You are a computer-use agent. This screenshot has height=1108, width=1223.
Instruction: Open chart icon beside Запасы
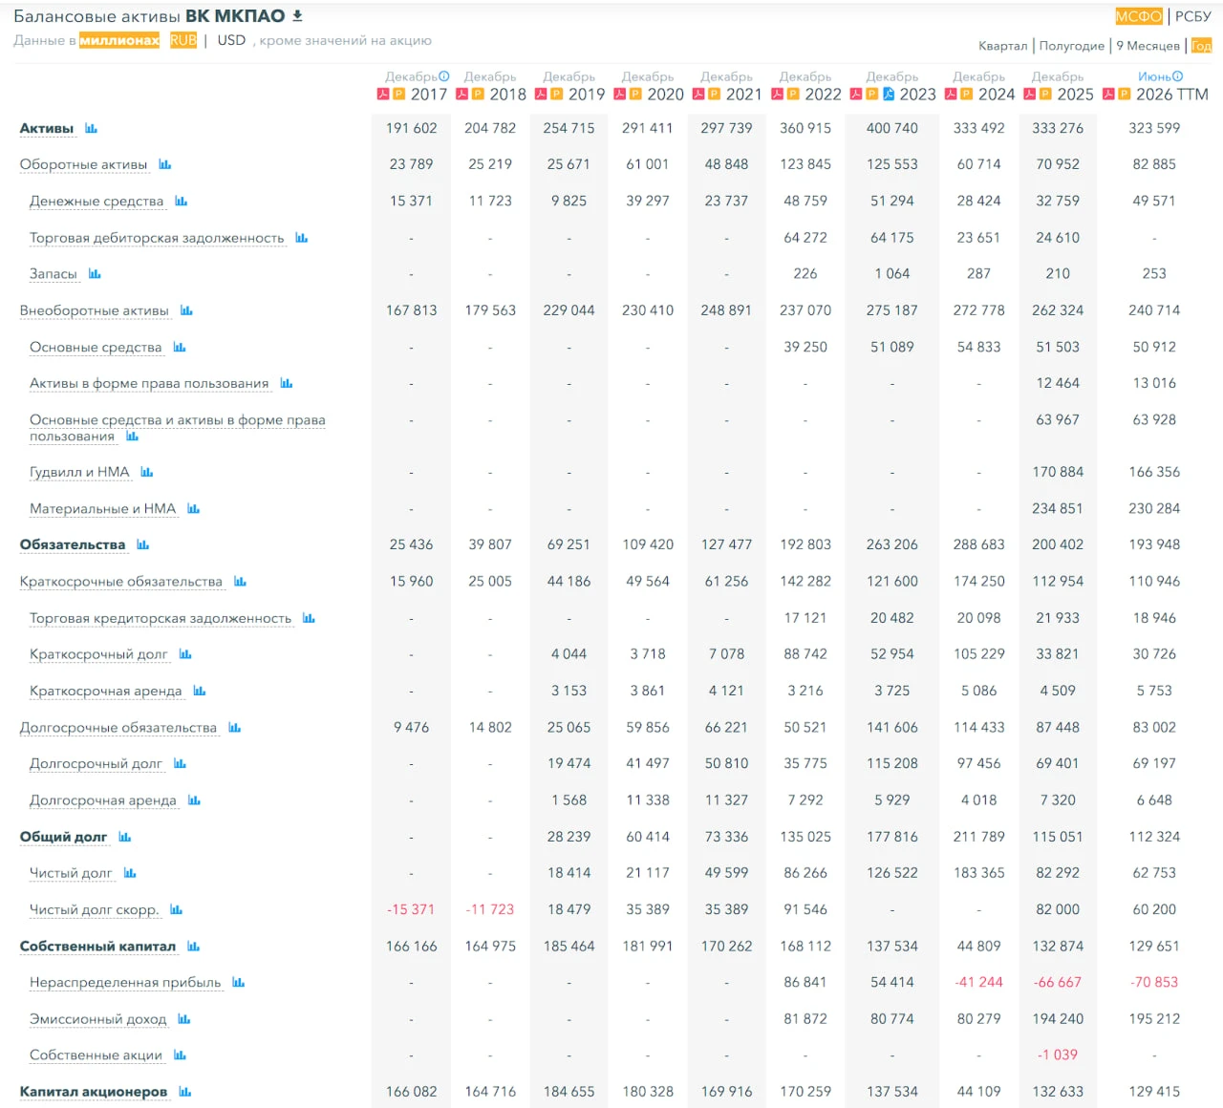point(95,274)
